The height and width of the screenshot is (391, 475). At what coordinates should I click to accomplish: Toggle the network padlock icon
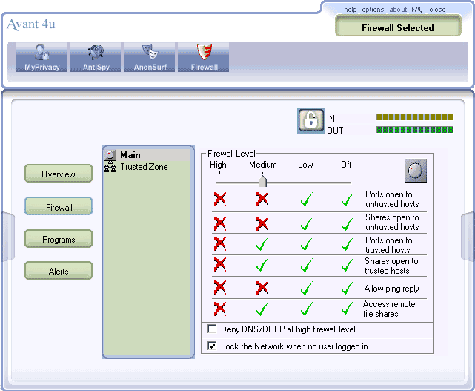pos(311,120)
